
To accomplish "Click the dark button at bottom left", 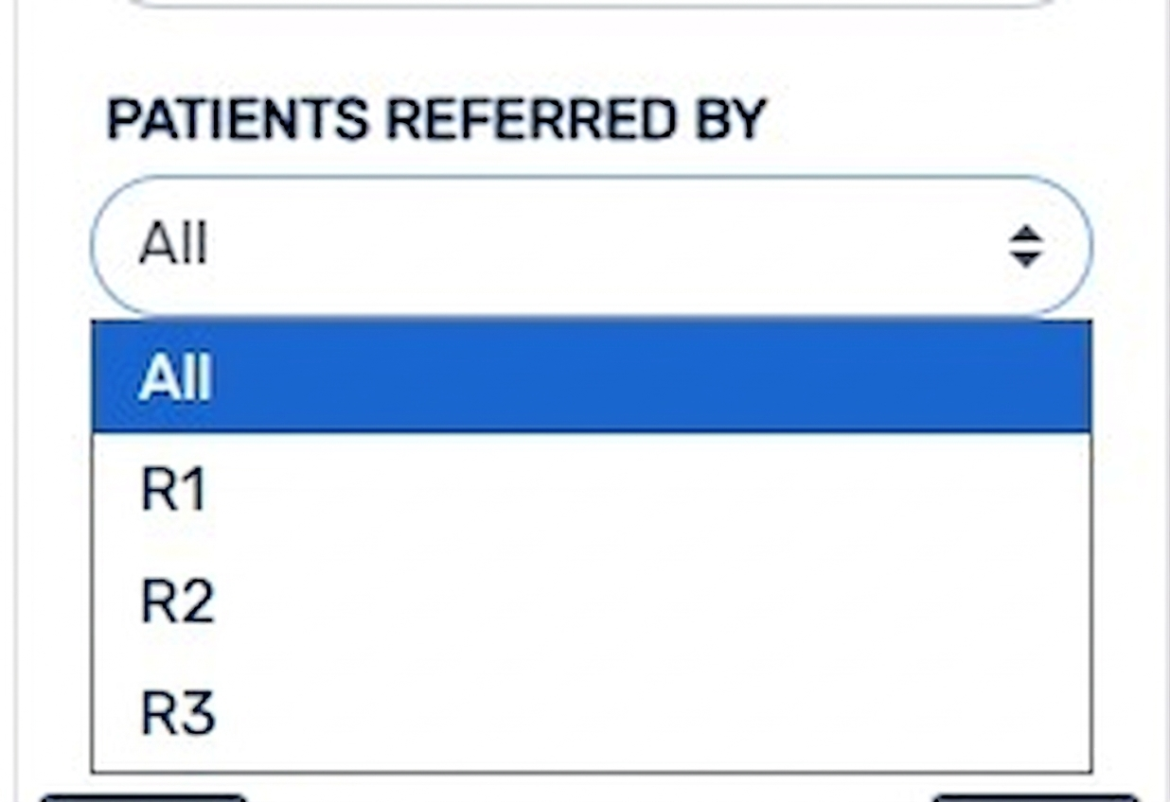I will pyautogui.click(x=142, y=797).
